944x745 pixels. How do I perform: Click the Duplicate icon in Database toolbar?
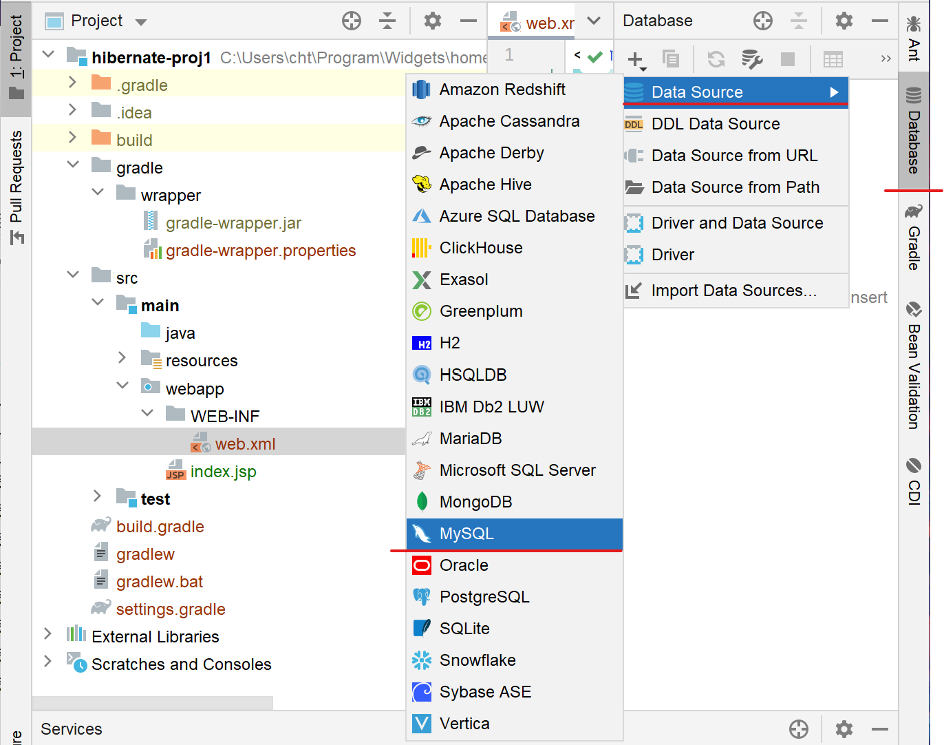point(671,60)
